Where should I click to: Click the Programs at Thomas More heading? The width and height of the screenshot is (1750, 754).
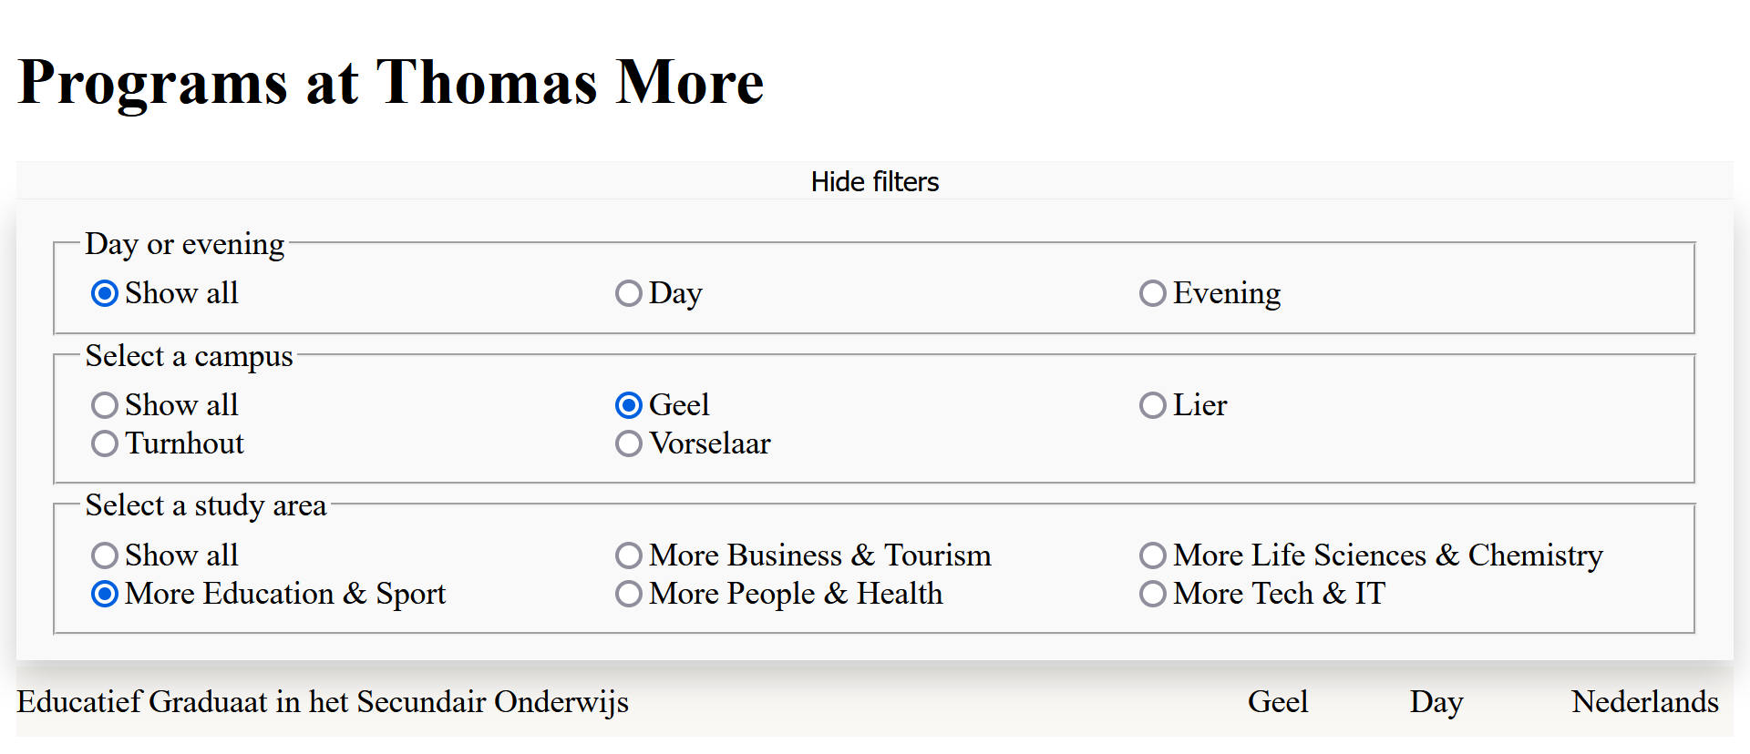[390, 82]
